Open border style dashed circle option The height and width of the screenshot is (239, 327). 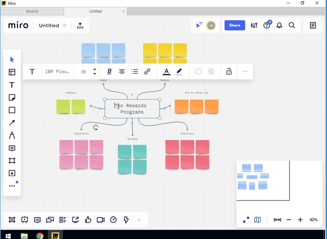point(199,72)
